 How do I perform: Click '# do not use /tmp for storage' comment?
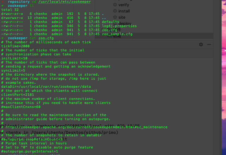point(54,78)
